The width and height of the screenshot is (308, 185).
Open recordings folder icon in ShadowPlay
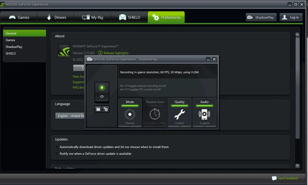(98, 109)
